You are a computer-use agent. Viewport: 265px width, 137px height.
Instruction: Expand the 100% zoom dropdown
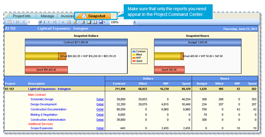135,22
